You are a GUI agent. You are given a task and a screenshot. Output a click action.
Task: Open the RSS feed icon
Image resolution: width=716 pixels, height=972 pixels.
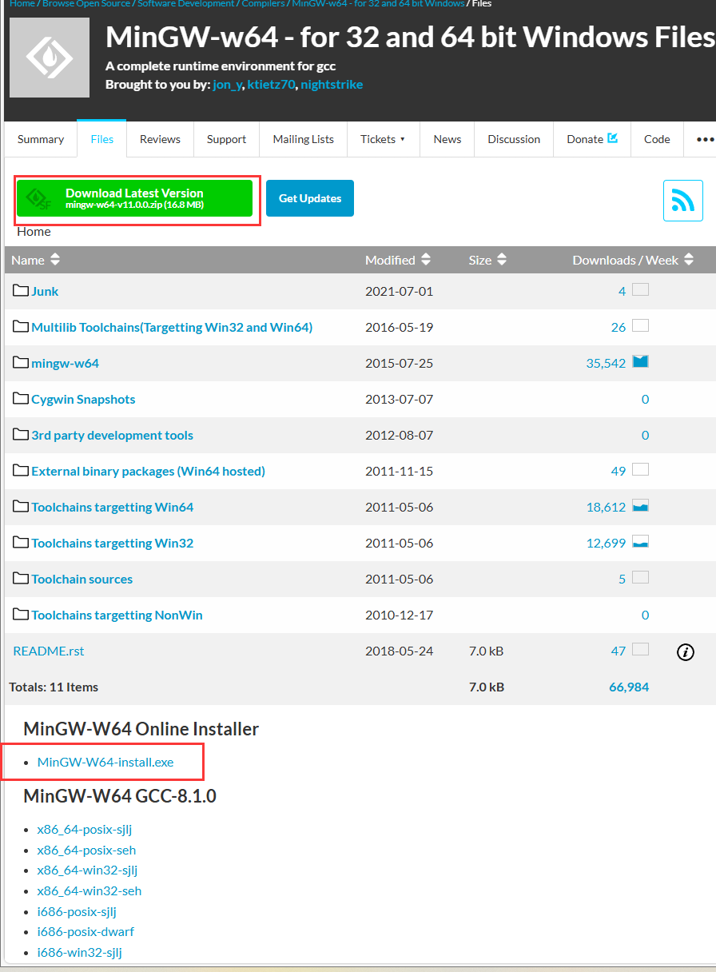pos(683,201)
